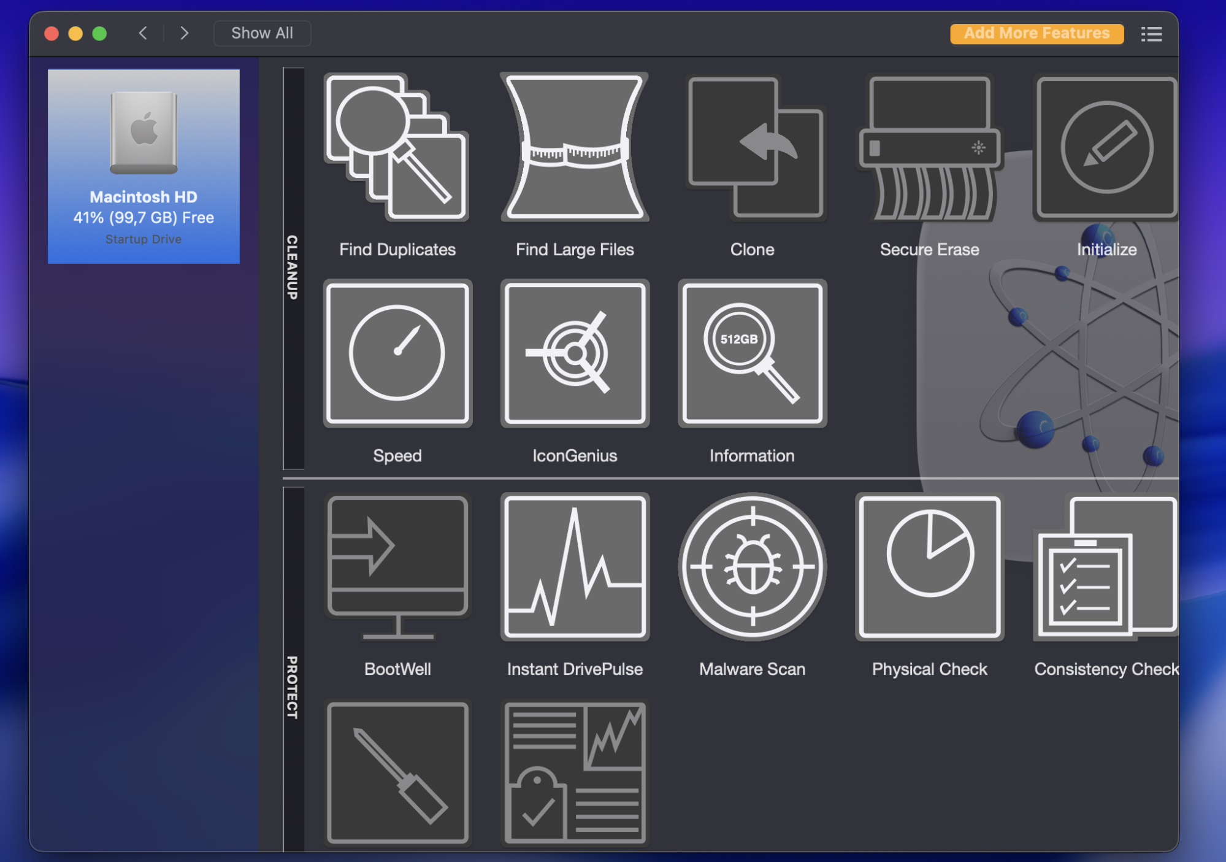Screen dimensions: 1226x862
Task: Select the Clone tool icon
Action: point(755,147)
